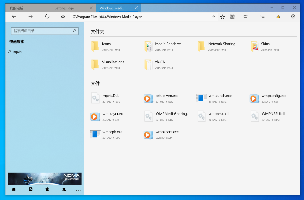Select the WMPMediaSharing file

(166, 117)
